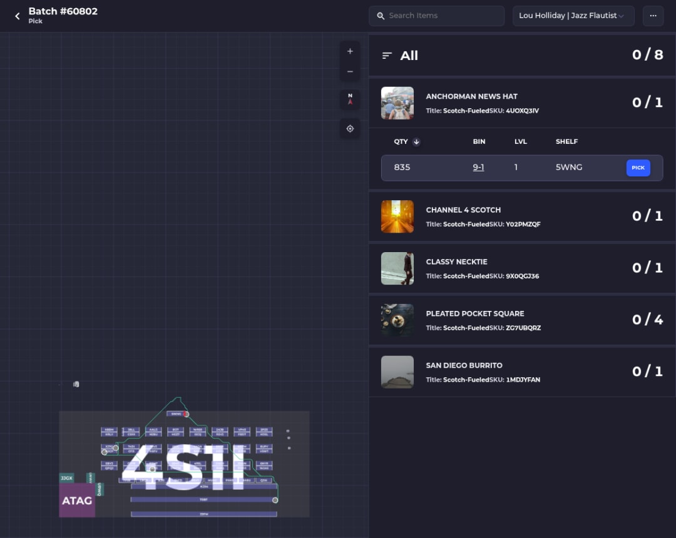The image size is (676, 538).
Task: Select the All items header
Action: pyautogui.click(x=521, y=56)
